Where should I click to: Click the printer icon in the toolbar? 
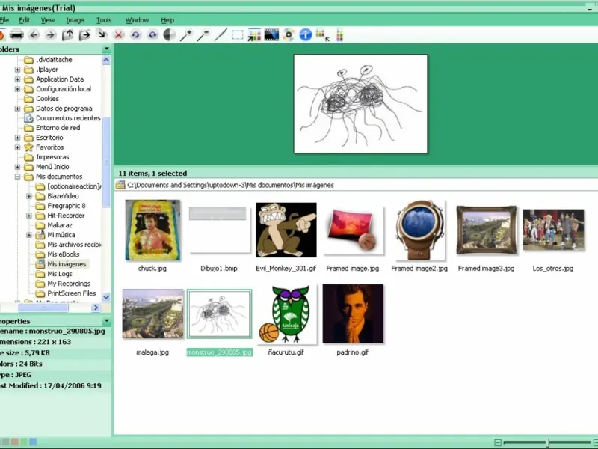(x=16, y=35)
